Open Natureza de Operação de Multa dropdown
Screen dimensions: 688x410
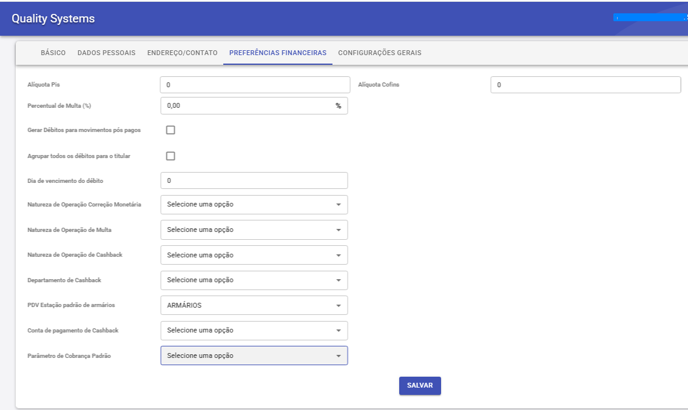click(254, 230)
